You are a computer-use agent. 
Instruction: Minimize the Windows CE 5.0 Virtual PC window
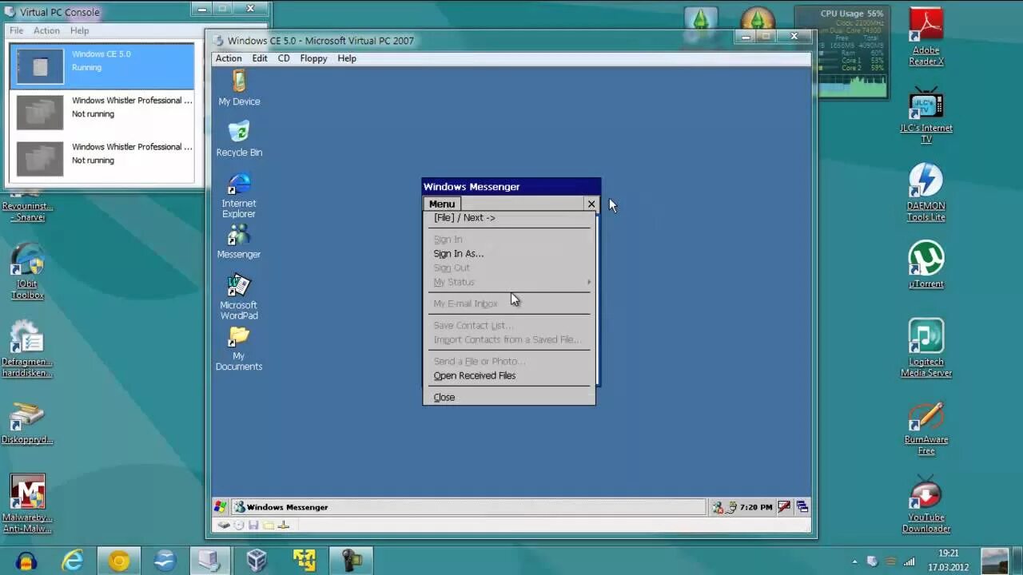pos(746,36)
